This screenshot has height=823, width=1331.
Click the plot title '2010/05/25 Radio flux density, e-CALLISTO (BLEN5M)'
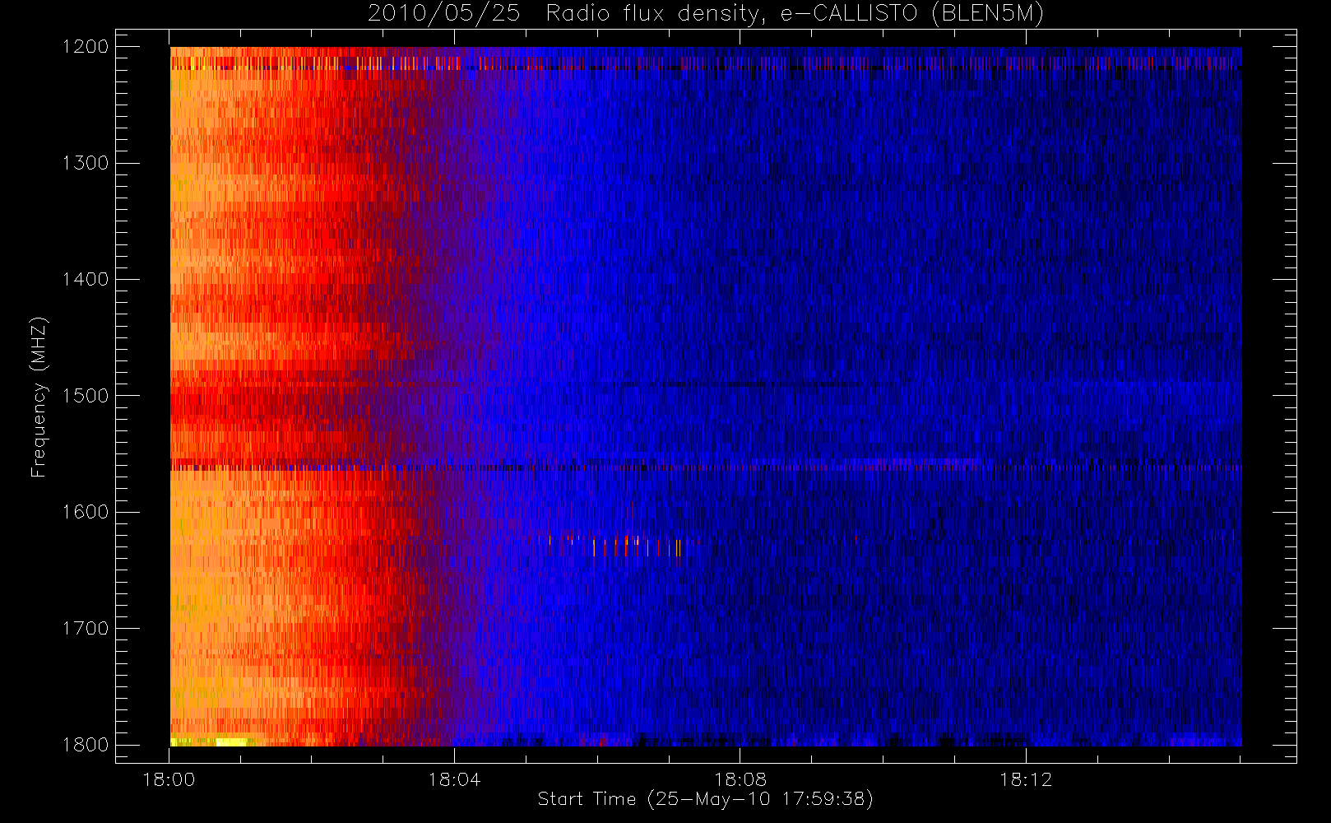coord(706,14)
